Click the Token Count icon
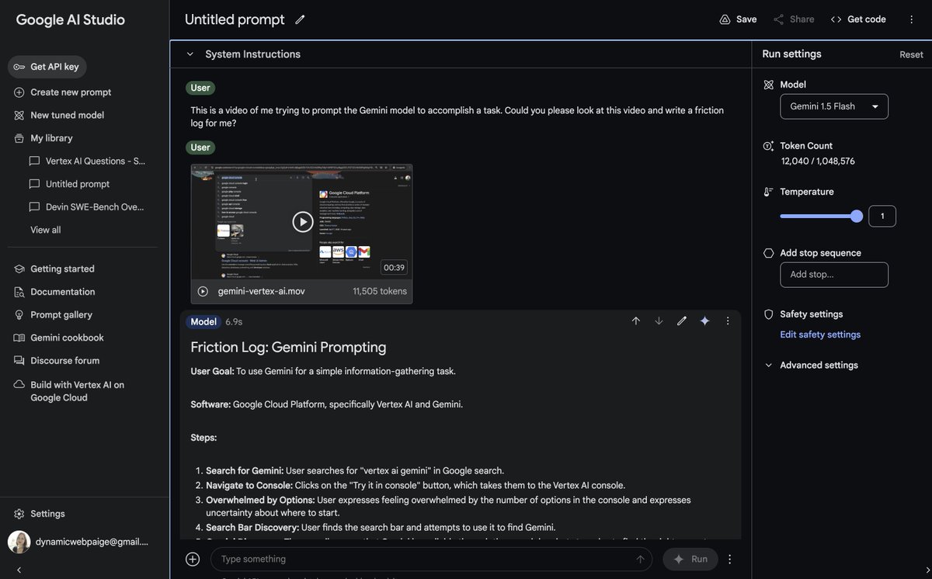 pos(769,146)
